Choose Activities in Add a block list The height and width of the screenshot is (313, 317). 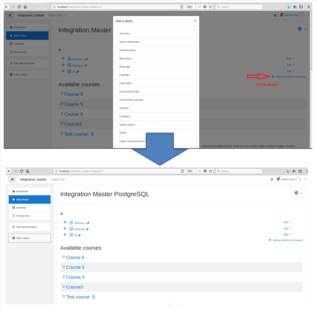[x=156, y=34]
